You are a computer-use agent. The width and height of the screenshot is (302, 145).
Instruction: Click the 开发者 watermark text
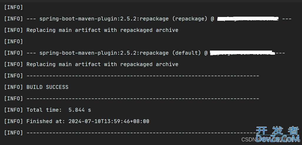click(x=278, y=130)
